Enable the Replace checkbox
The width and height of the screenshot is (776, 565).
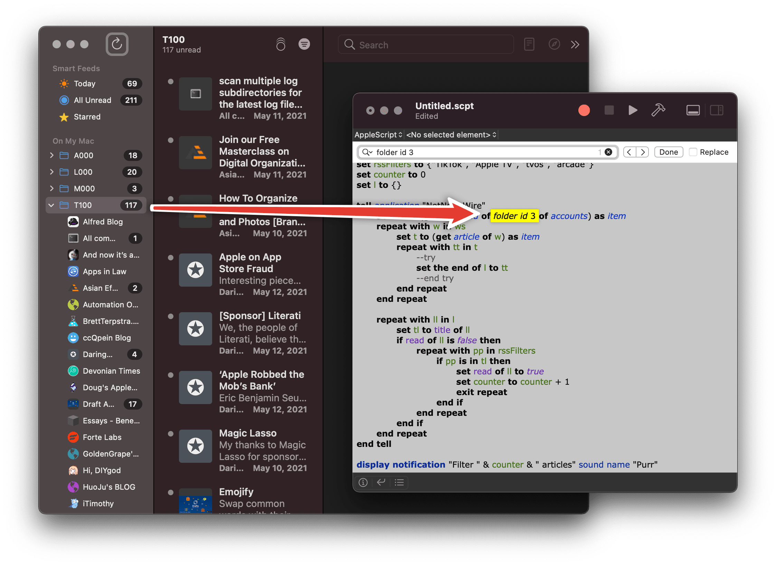click(693, 152)
